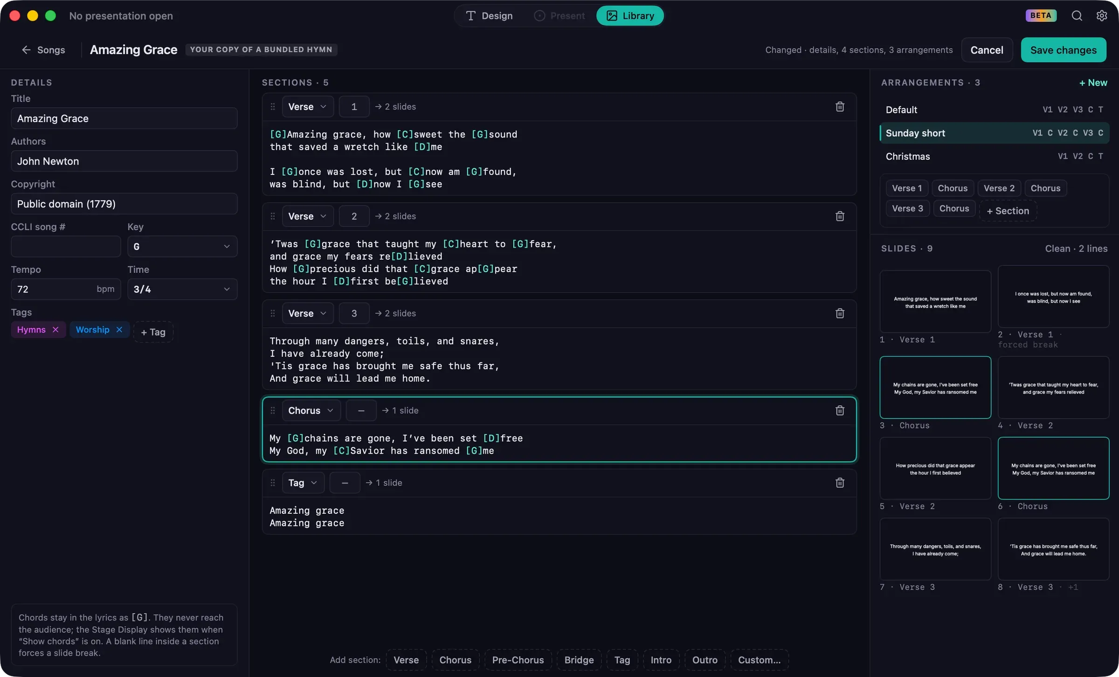Switch to the Library tab

630,16
